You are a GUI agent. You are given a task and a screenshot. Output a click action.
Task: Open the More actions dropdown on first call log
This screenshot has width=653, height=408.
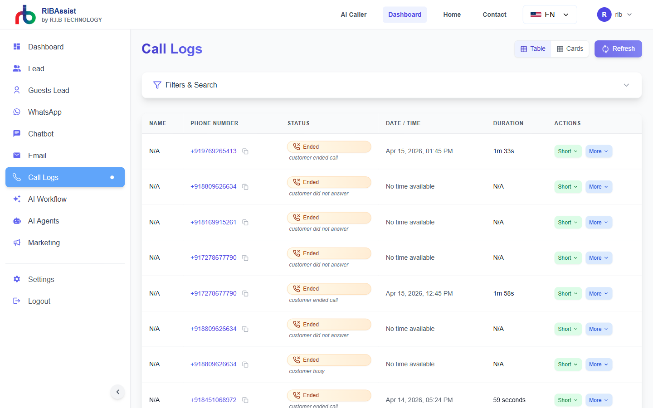599,151
